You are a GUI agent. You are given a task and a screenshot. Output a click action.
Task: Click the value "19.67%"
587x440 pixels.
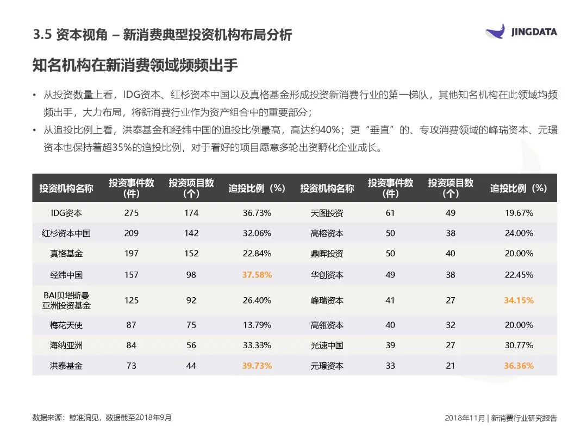(519, 213)
